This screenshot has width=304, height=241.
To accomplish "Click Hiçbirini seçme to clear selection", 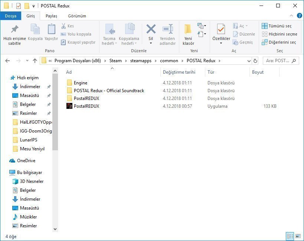I will (280, 34).
